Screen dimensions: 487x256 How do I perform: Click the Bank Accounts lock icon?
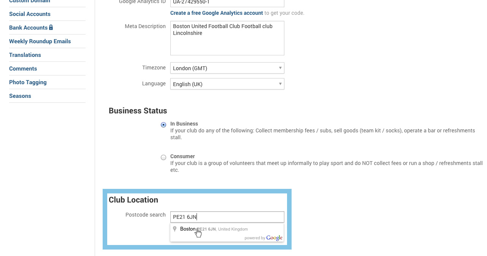(x=51, y=27)
